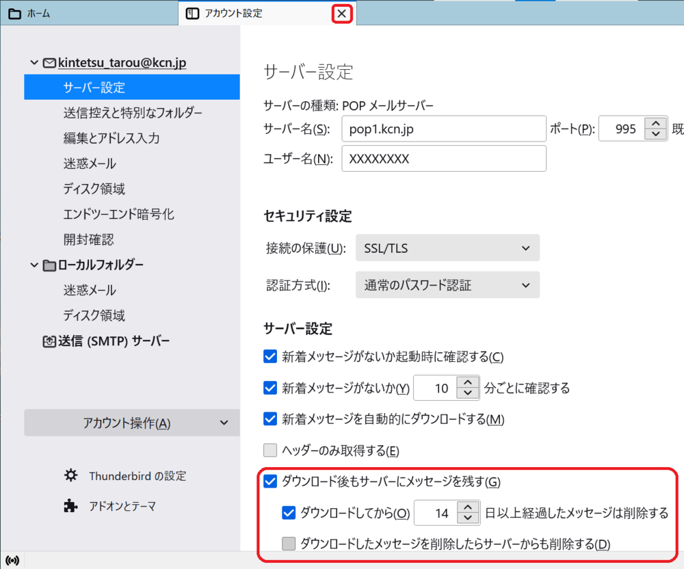Increase the check interval minutes
Screen dimensions: 684x569
(x=468, y=382)
